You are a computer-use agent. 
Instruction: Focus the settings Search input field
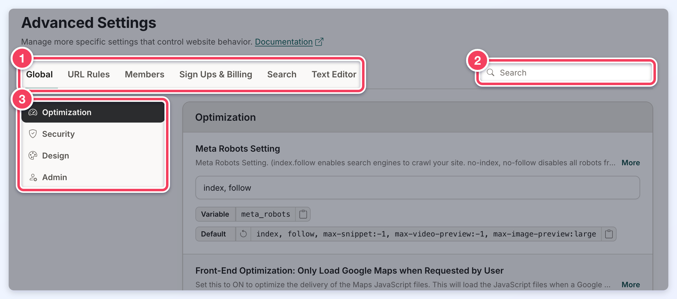(x=566, y=73)
